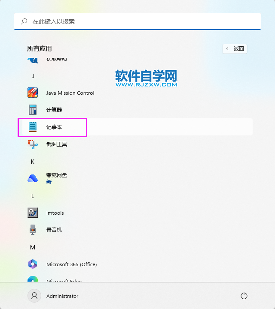Click the search field 在此键入以搜索
Viewport: 275px width, 309px height.
coord(137,21)
